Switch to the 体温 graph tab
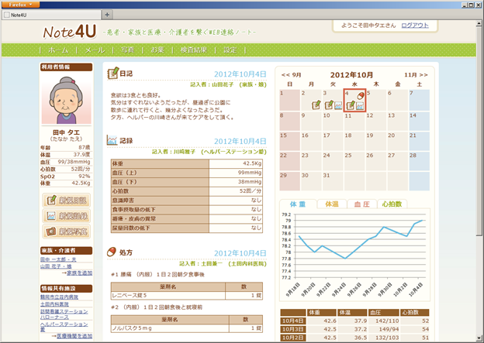Viewport: 484px width, 343px height. [331, 204]
